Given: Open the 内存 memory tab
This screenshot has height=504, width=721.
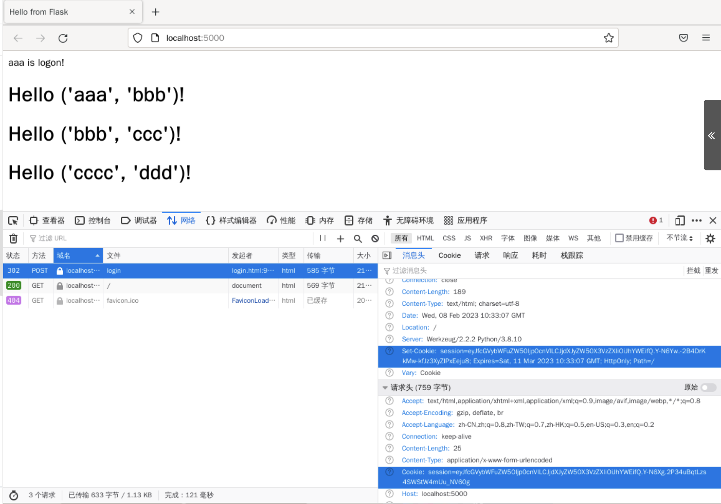Looking at the screenshot, I should point(319,221).
